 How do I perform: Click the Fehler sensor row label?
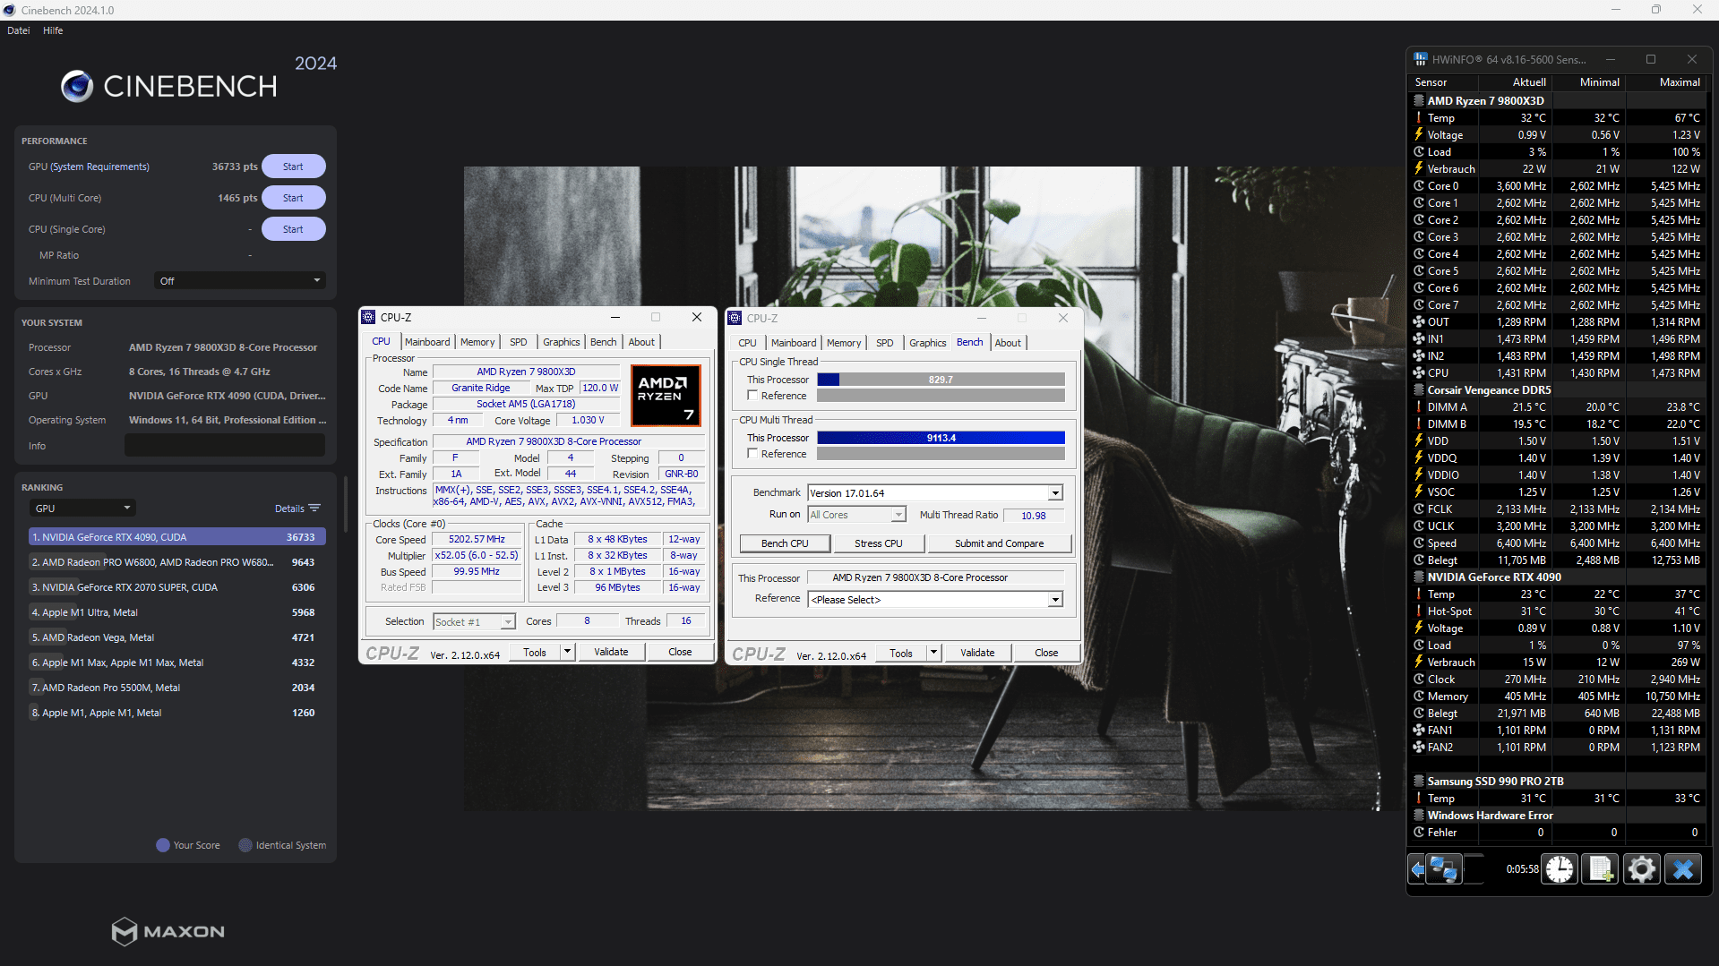[1441, 832]
